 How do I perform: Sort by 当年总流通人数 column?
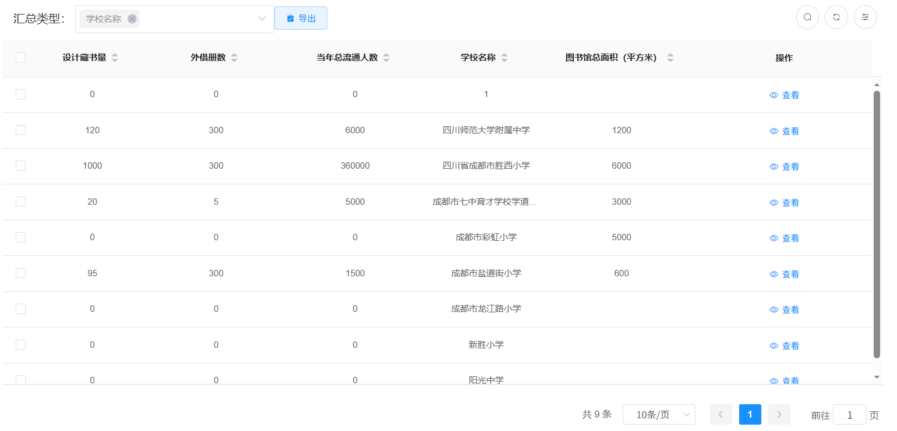pos(386,58)
